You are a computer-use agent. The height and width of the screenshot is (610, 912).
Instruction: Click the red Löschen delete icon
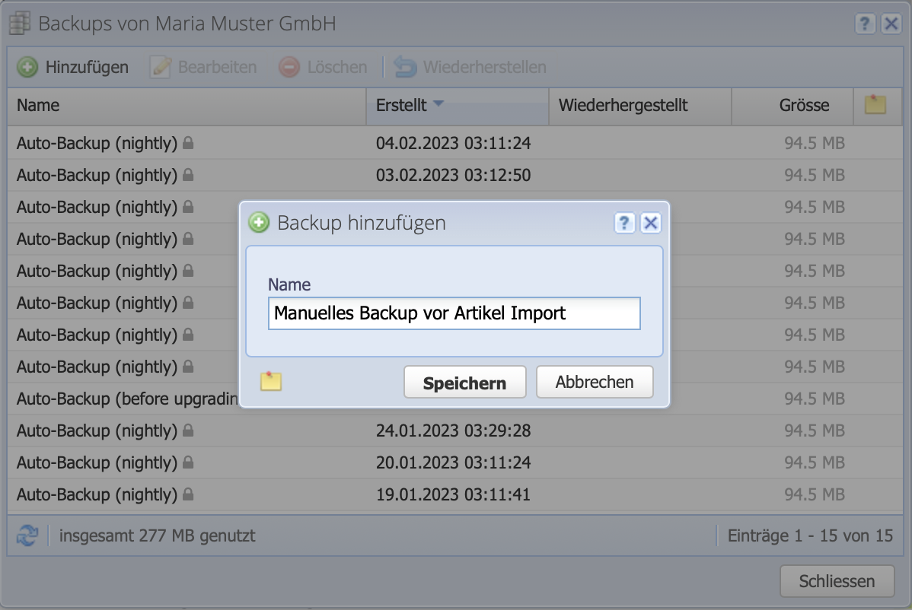[x=290, y=67]
